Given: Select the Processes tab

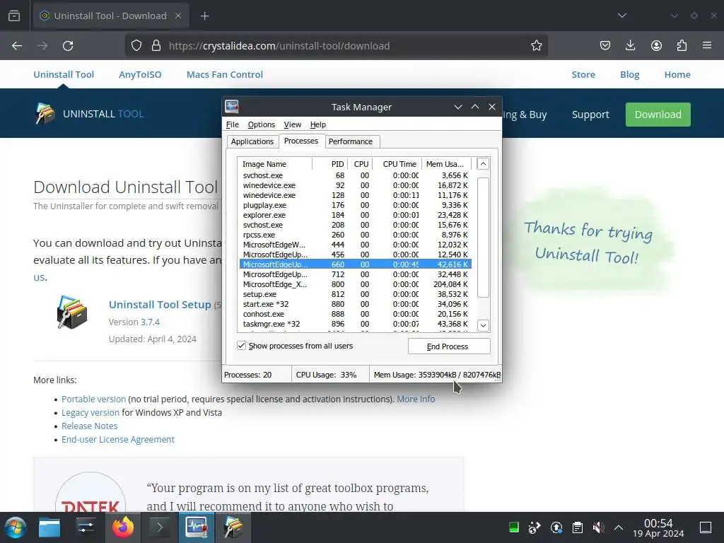Looking at the screenshot, I should (301, 141).
